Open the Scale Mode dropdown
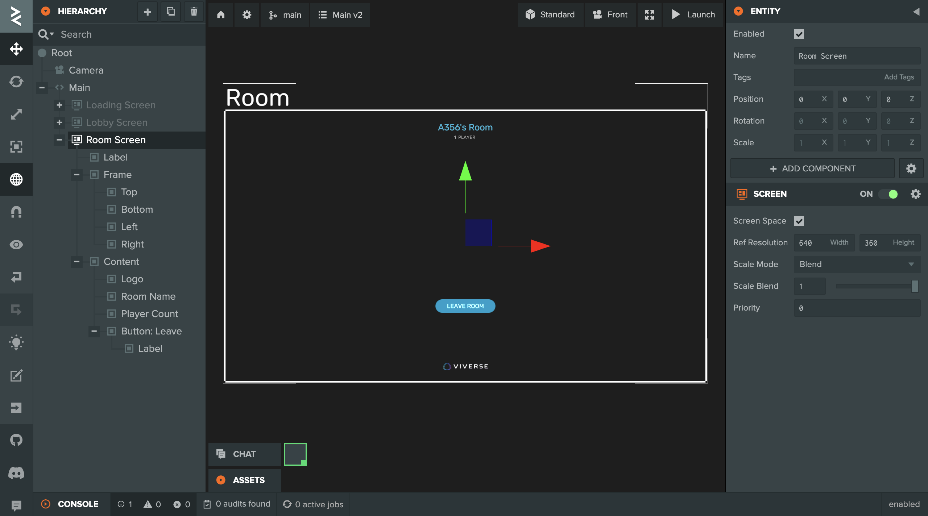 (x=857, y=264)
